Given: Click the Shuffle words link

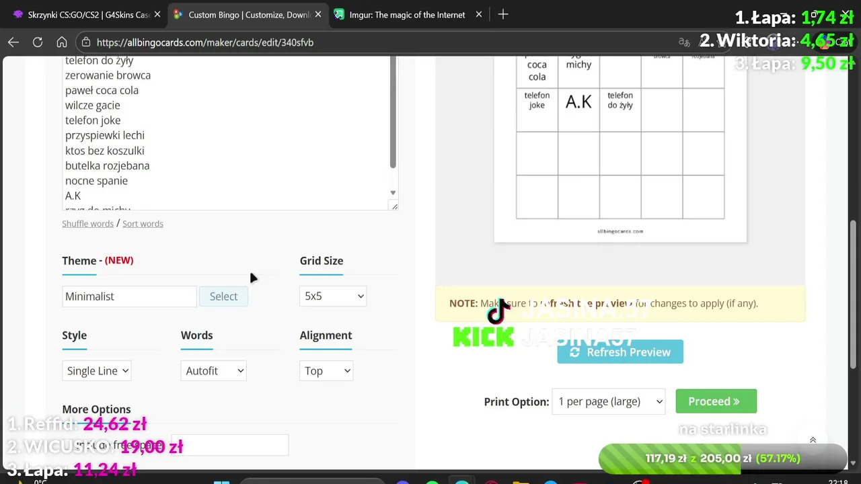Looking at the screenshot, I should pyautogui.click(x=87, y=224).
